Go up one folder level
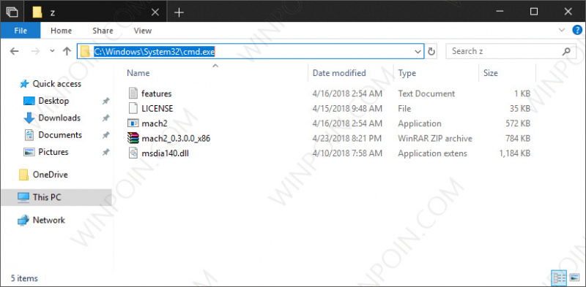Viewport: 586px width, 287px height. click(67, 51)
